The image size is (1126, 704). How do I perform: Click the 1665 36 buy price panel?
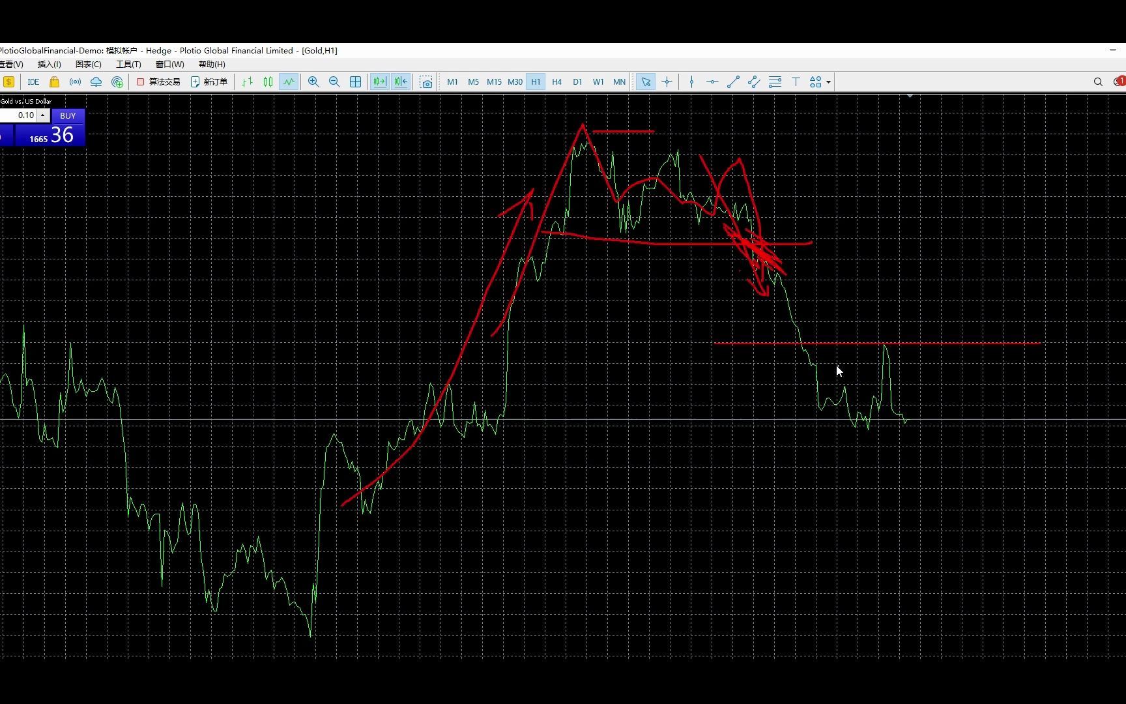tap(50, 135)
